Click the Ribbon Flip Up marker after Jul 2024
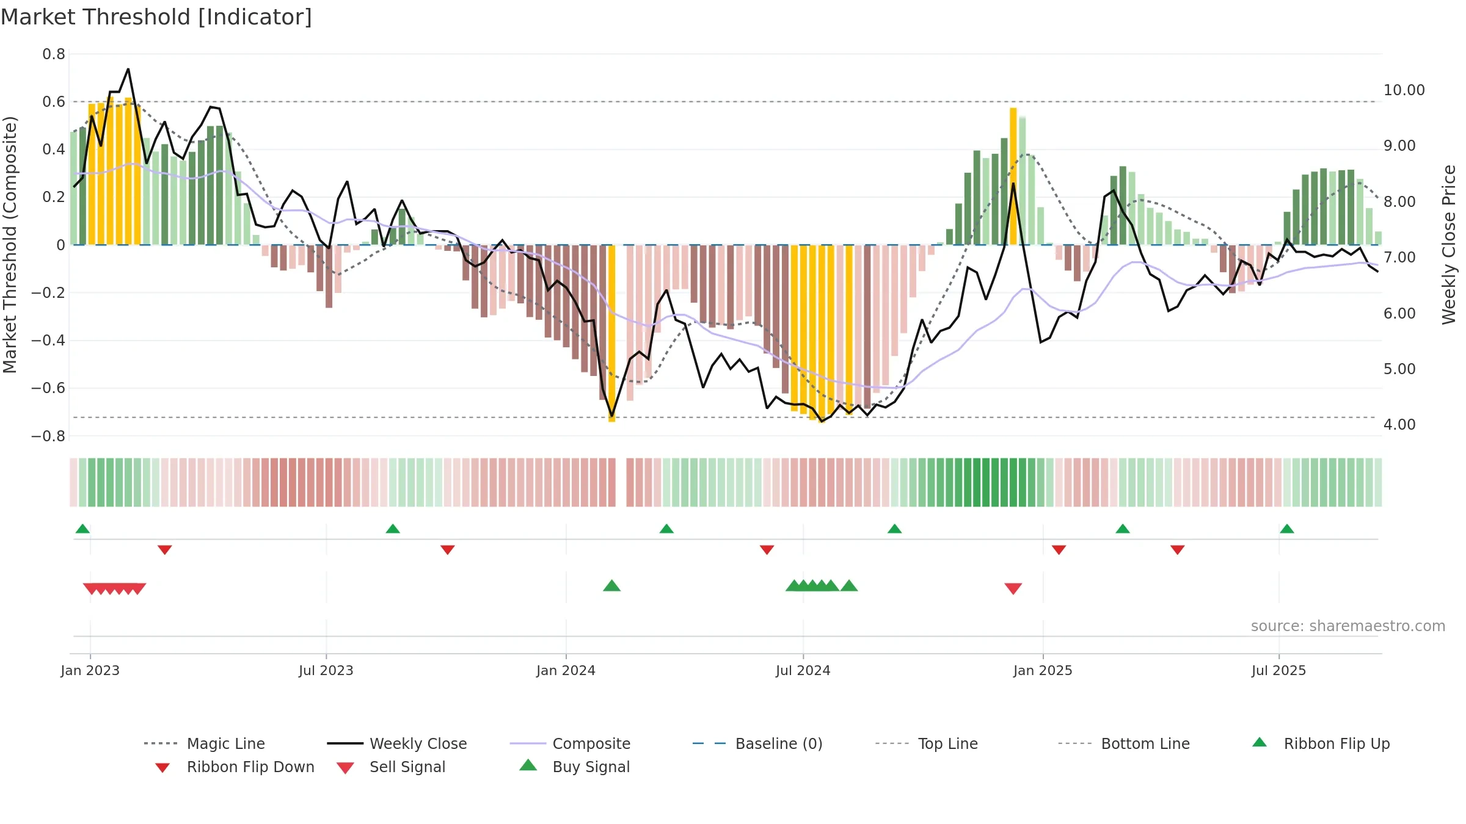1466x824 pixels. 894,529
